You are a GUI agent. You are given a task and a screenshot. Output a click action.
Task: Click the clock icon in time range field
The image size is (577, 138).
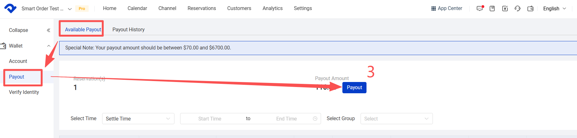click(315, 119)
